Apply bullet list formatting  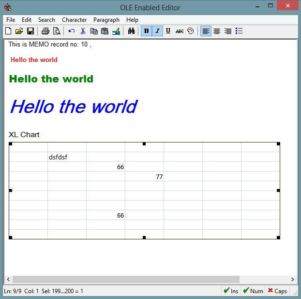tap(239, 31)
